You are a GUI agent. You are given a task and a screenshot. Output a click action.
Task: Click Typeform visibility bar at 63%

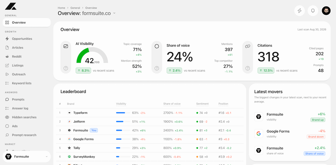pos(123,113)
